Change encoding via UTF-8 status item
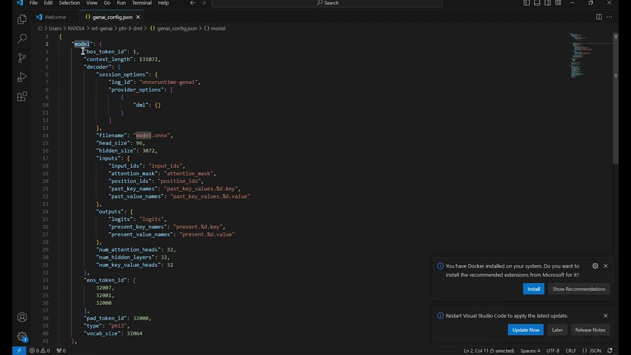The image size is (631, 355). pos(553,351)
